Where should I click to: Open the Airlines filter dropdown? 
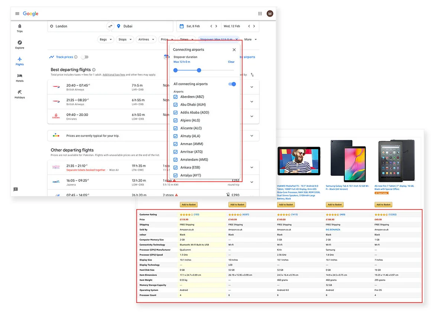(146, 39)
